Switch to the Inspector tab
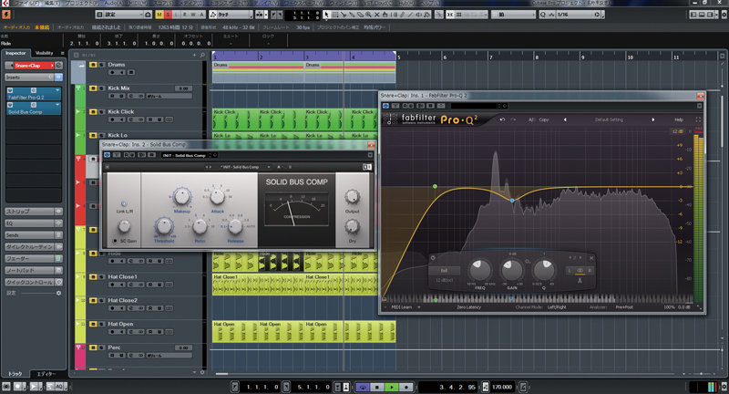The image size is (729, 394). tap(15, 54)
